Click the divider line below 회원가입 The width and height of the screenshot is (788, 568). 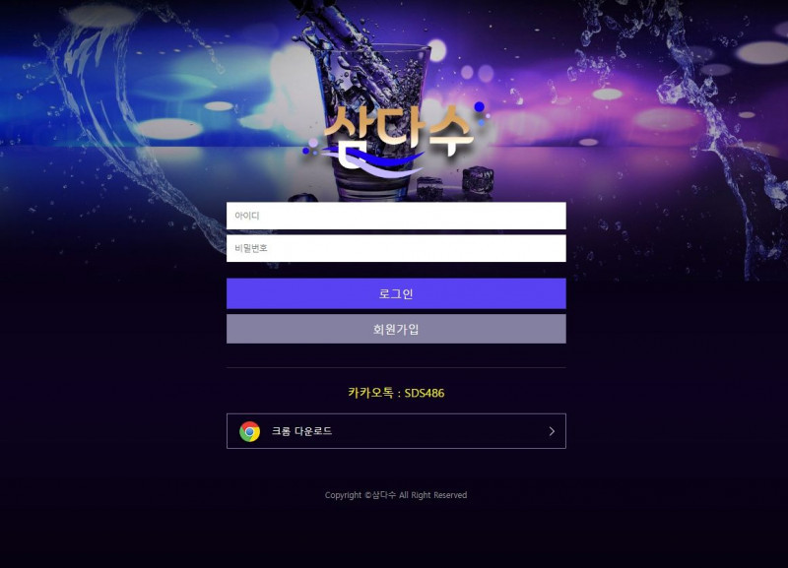tap(396, 367)
